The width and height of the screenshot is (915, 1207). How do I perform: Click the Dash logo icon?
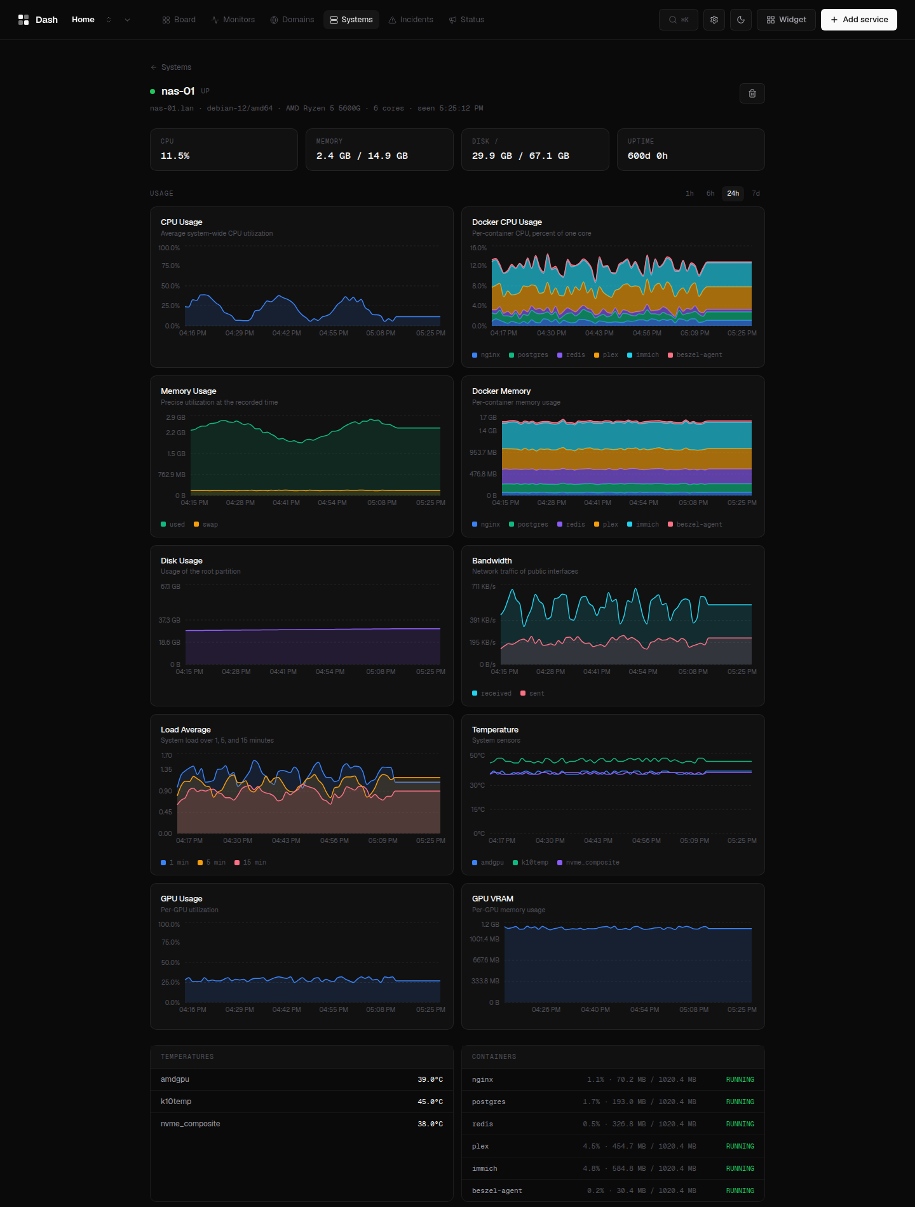pos(24,20)
